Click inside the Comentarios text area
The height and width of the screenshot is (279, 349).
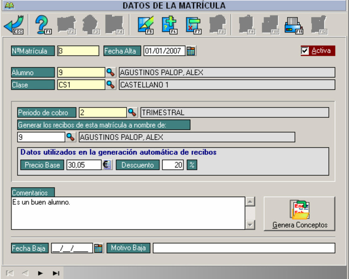[128, 213]
